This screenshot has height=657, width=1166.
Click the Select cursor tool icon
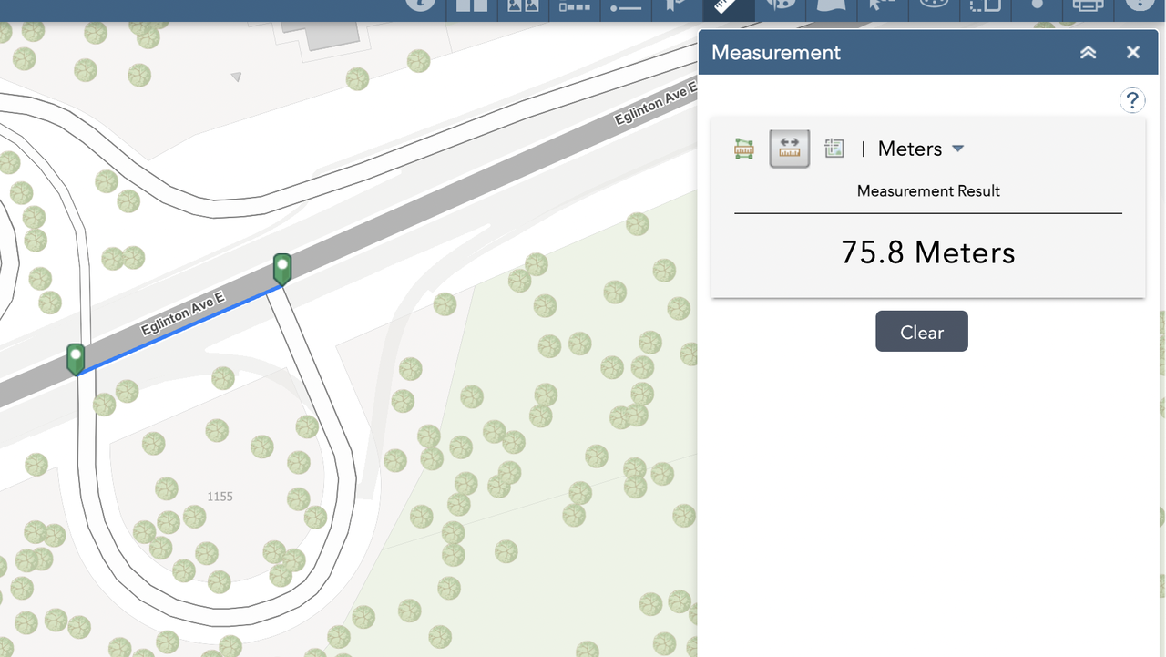point(880,7)
